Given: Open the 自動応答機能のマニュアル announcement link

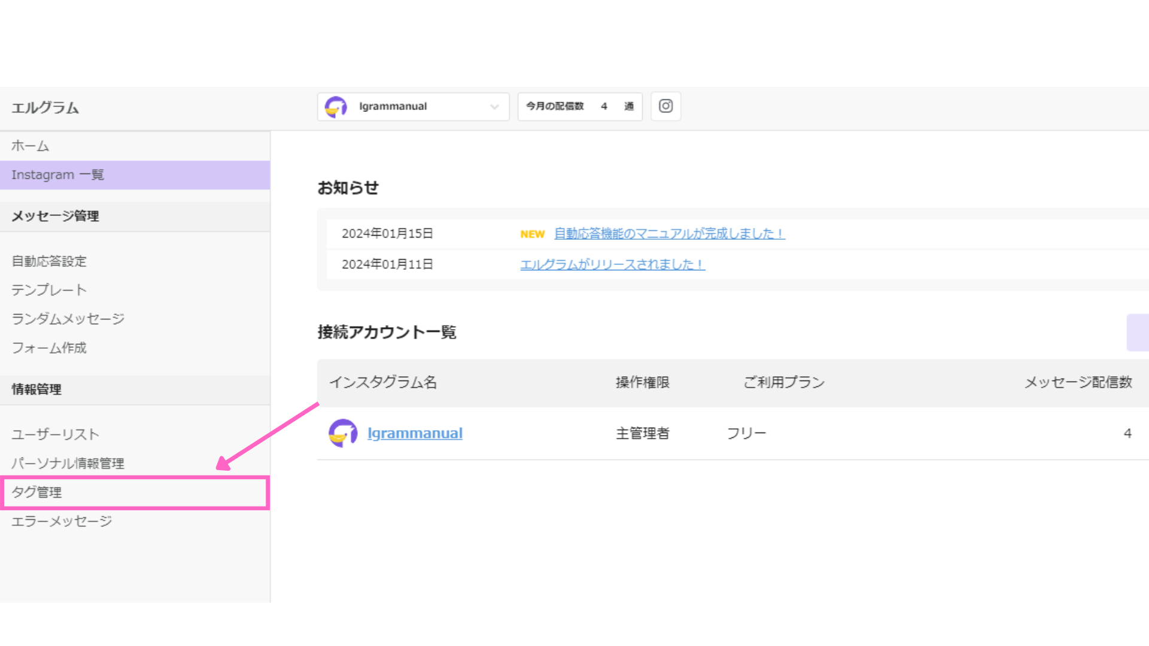Looking at the screenshot, I should coord(669,234).
